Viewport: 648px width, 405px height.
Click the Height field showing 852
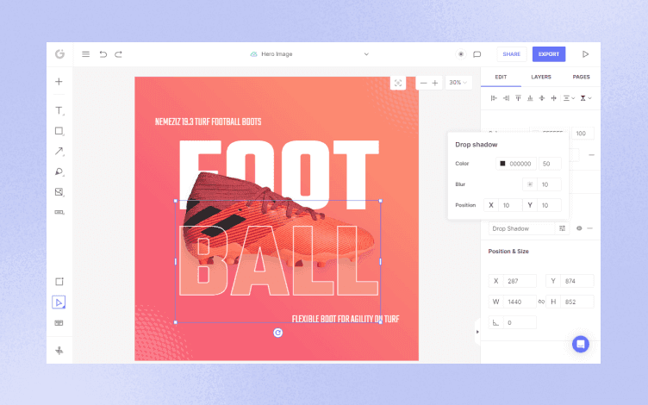click(x=570, y=302)
